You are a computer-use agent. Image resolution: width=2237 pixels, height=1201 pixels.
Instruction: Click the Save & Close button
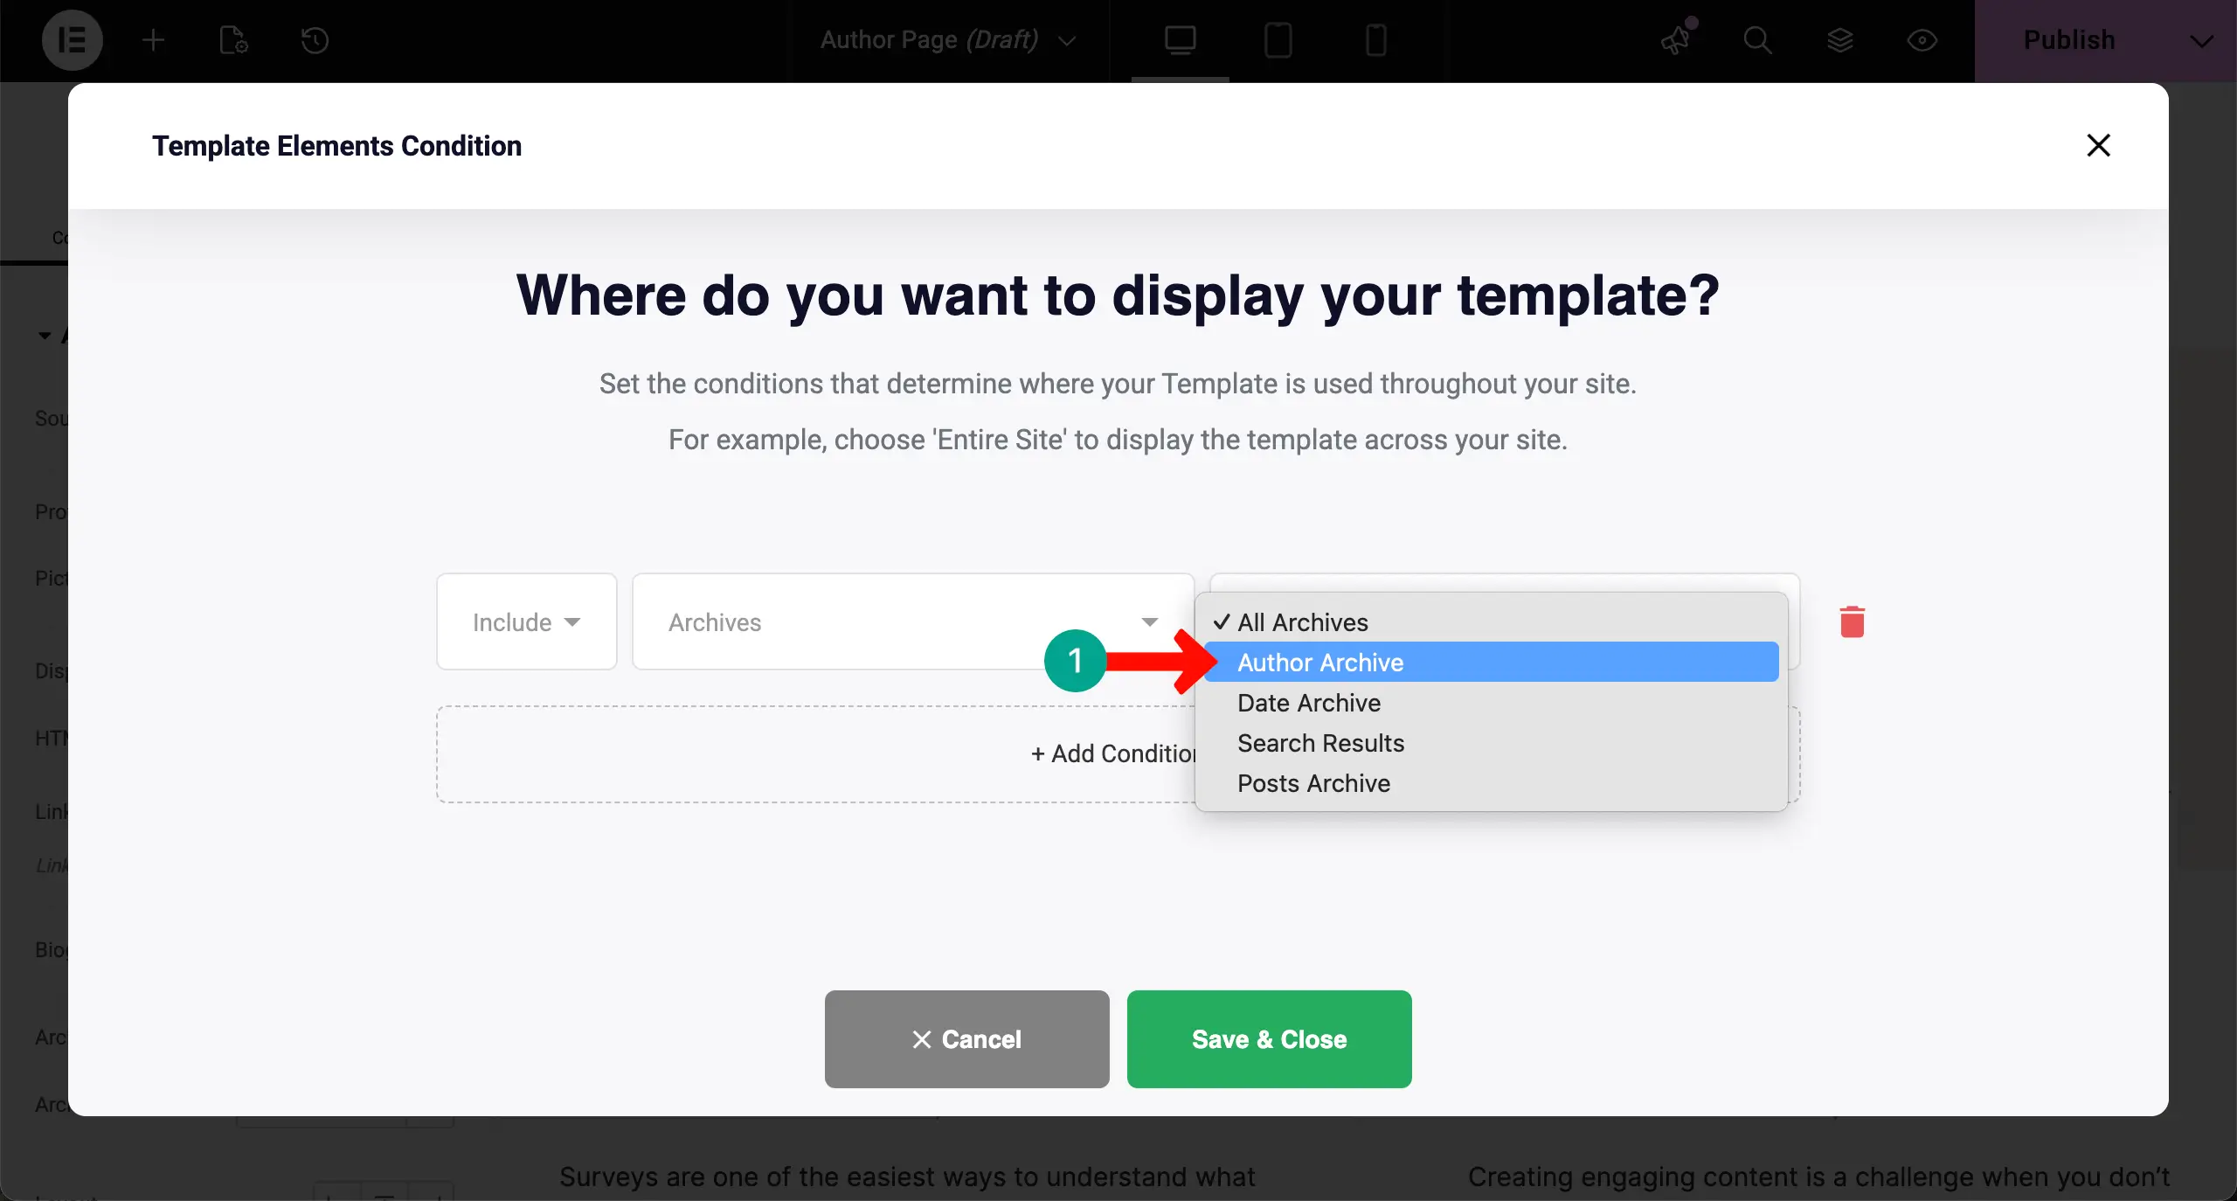tap(1268, 1039)
